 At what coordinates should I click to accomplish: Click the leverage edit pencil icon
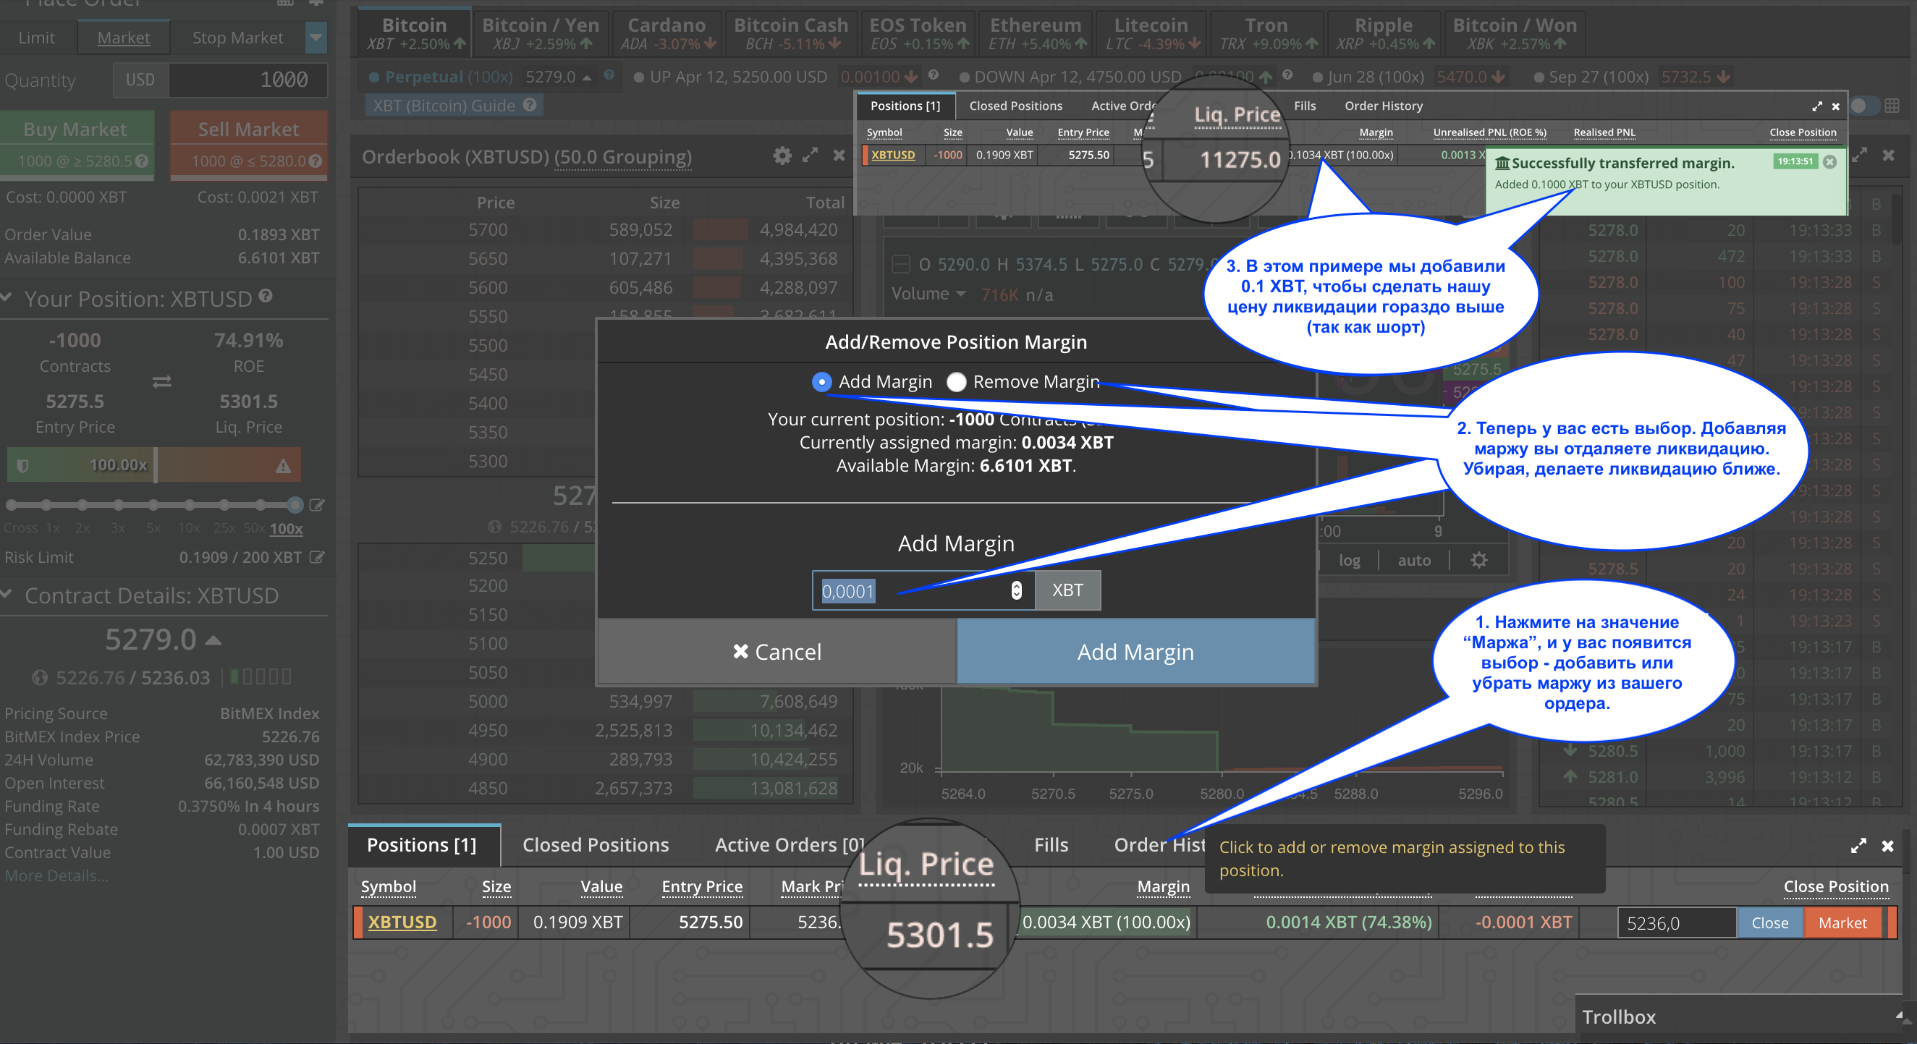[x=317, y=505]
